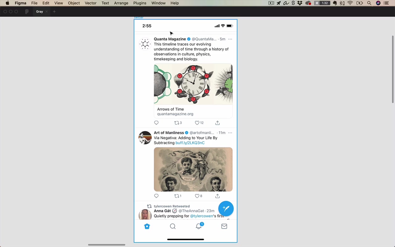Image resolution: width=395 pixels, height=247 pixels.
Task: Click Art of Manliness verified badge
Action: (x=187, y=132)
